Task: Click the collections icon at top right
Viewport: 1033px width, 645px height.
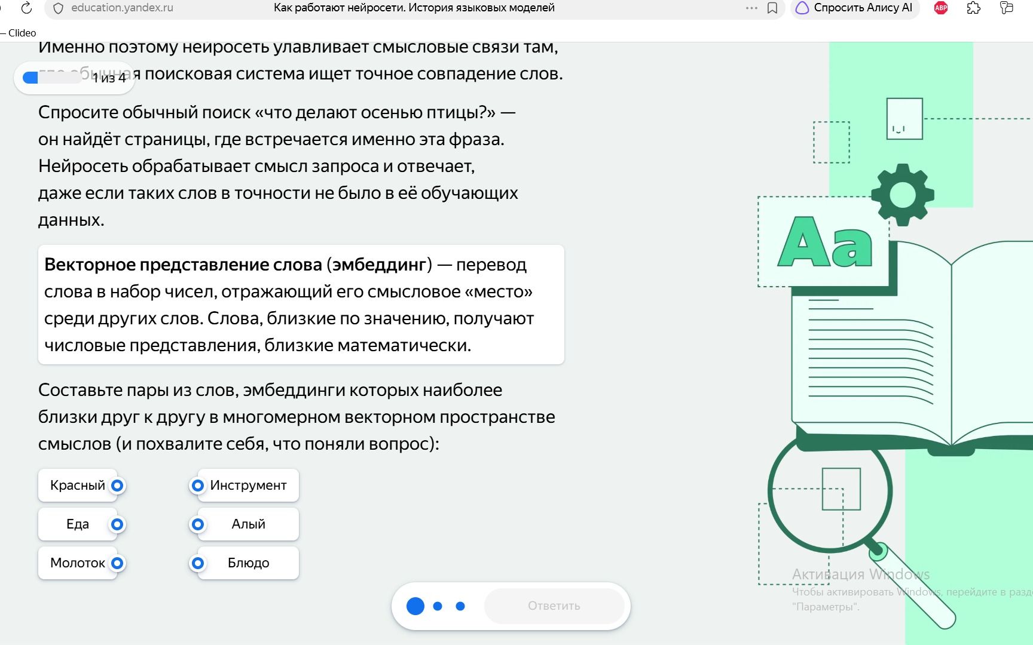Action: coord(1007,8)
